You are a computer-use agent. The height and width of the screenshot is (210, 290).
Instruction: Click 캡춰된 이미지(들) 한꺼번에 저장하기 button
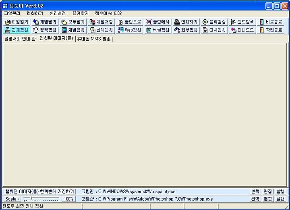(x=39, y=191)
